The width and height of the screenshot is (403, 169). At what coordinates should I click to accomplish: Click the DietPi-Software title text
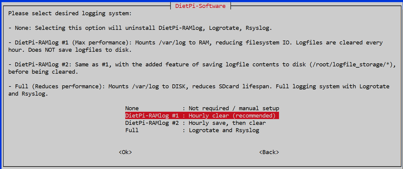click(x=201, y=6)
